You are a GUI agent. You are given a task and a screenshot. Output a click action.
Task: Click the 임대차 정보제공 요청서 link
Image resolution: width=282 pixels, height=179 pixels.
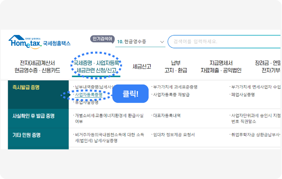(x=174, y=135)
